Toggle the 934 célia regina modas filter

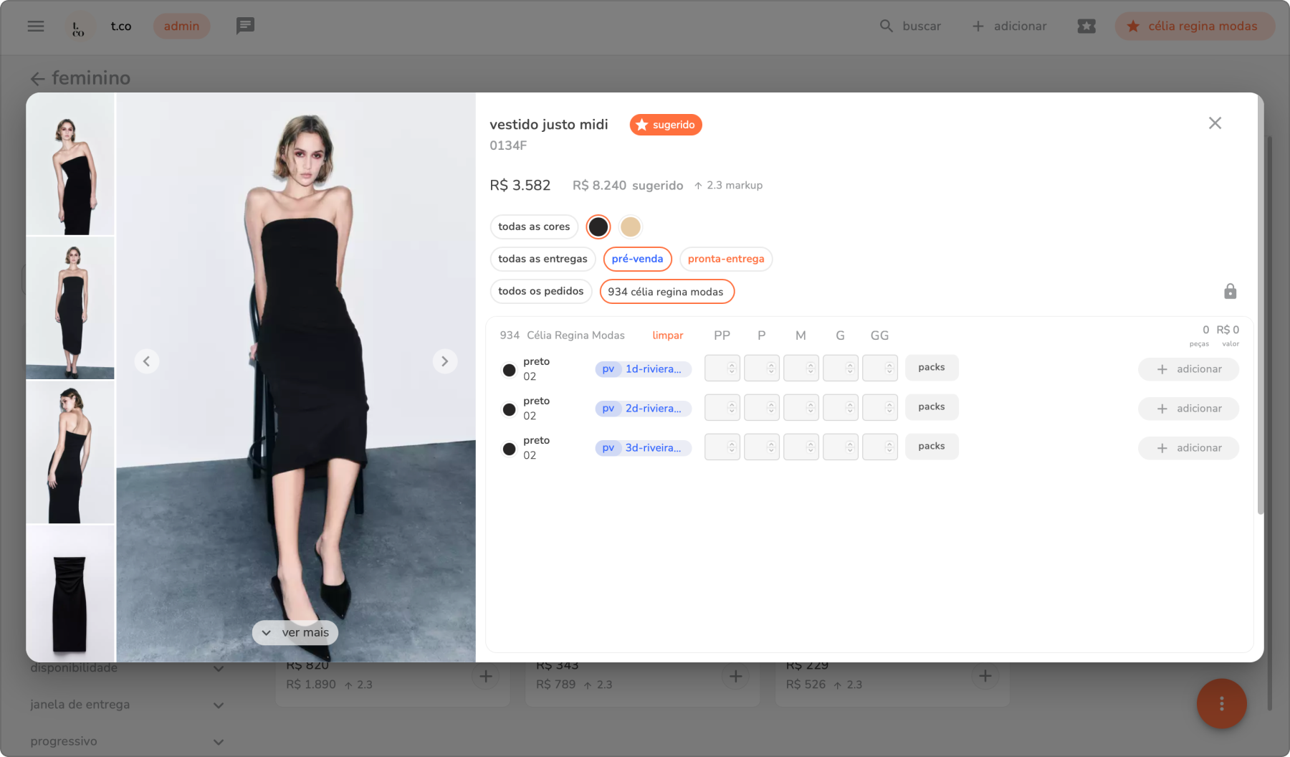(x=666, y=292)
